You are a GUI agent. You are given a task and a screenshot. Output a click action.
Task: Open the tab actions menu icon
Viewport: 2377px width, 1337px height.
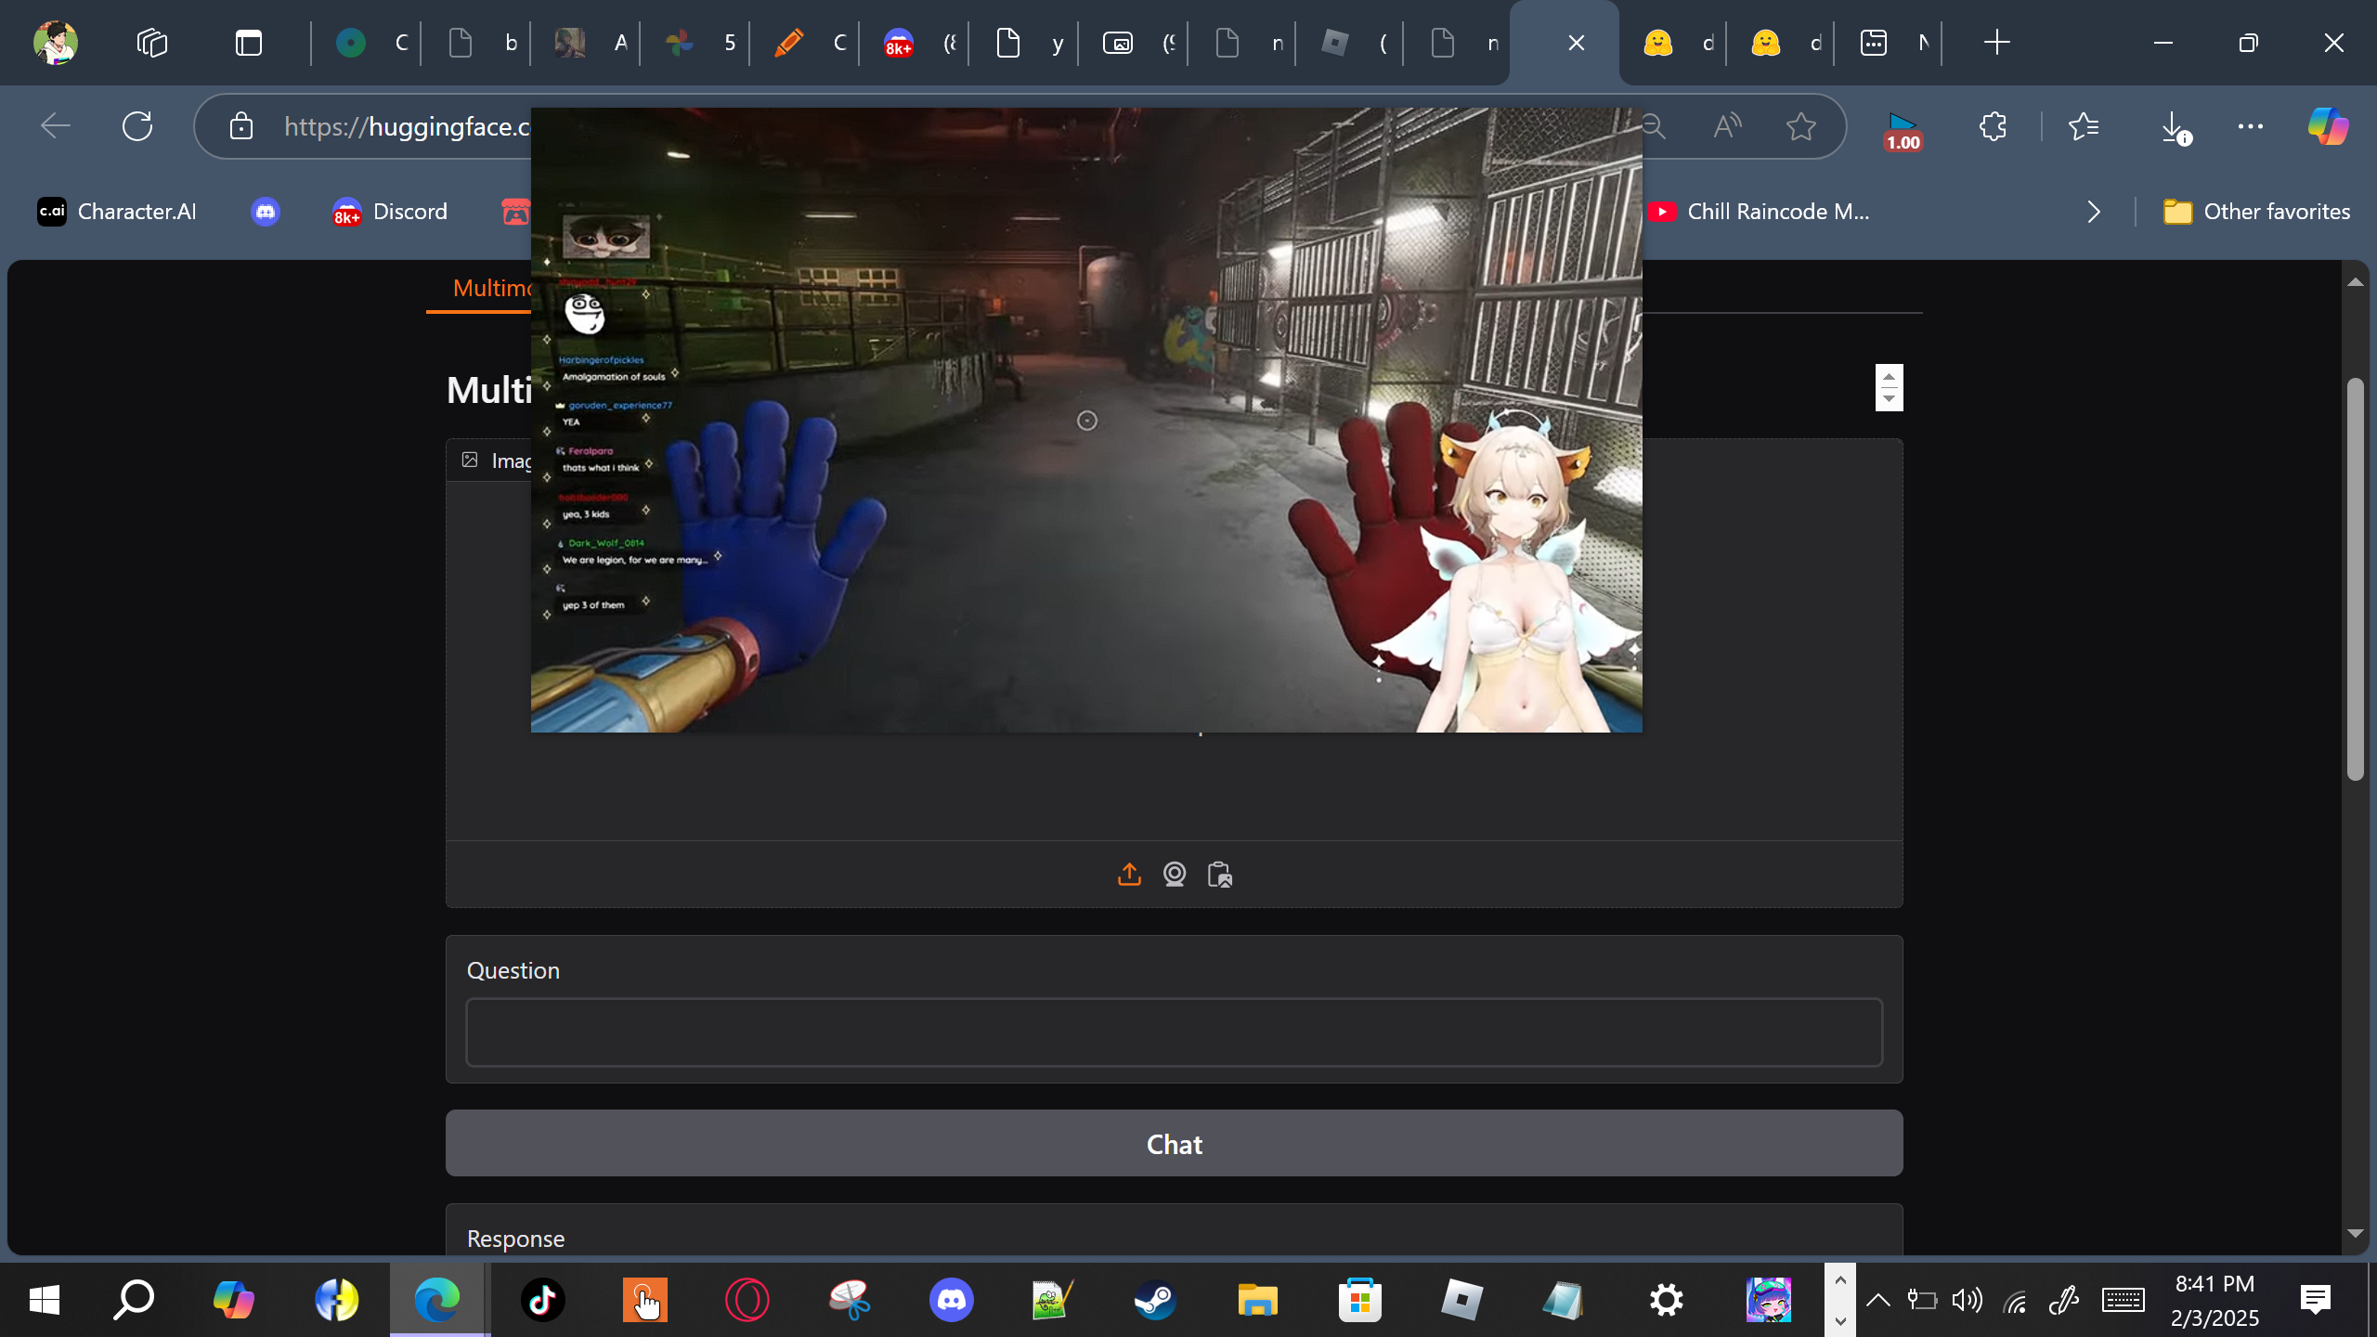click(249, 43)
